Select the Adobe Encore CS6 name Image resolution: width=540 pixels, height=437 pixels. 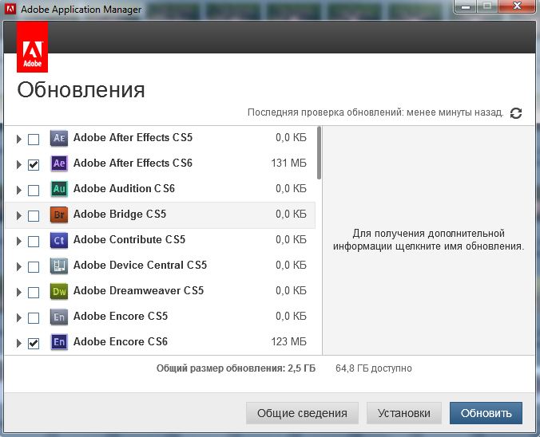coord(121,341)
